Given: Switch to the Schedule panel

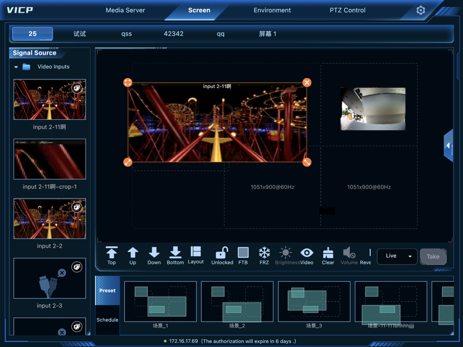Looking at the screenshot, I should tap(107, 320).
